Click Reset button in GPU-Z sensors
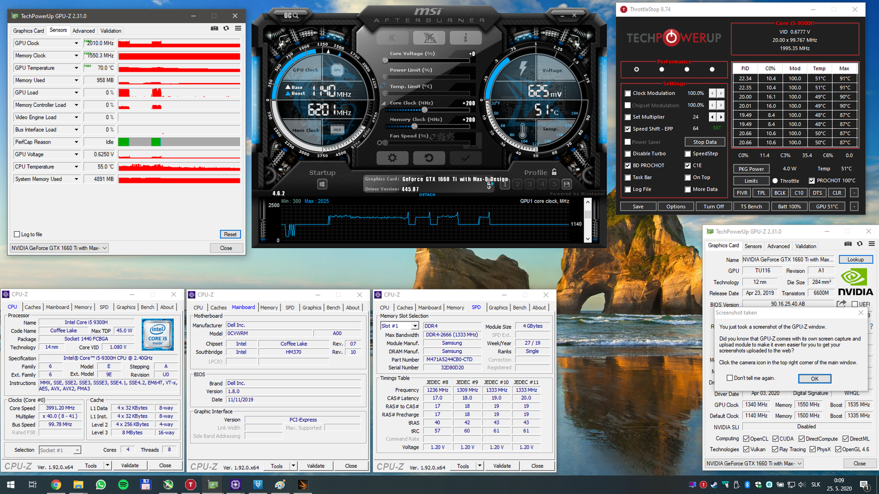879x494 pixels. [x=230, y=234]
